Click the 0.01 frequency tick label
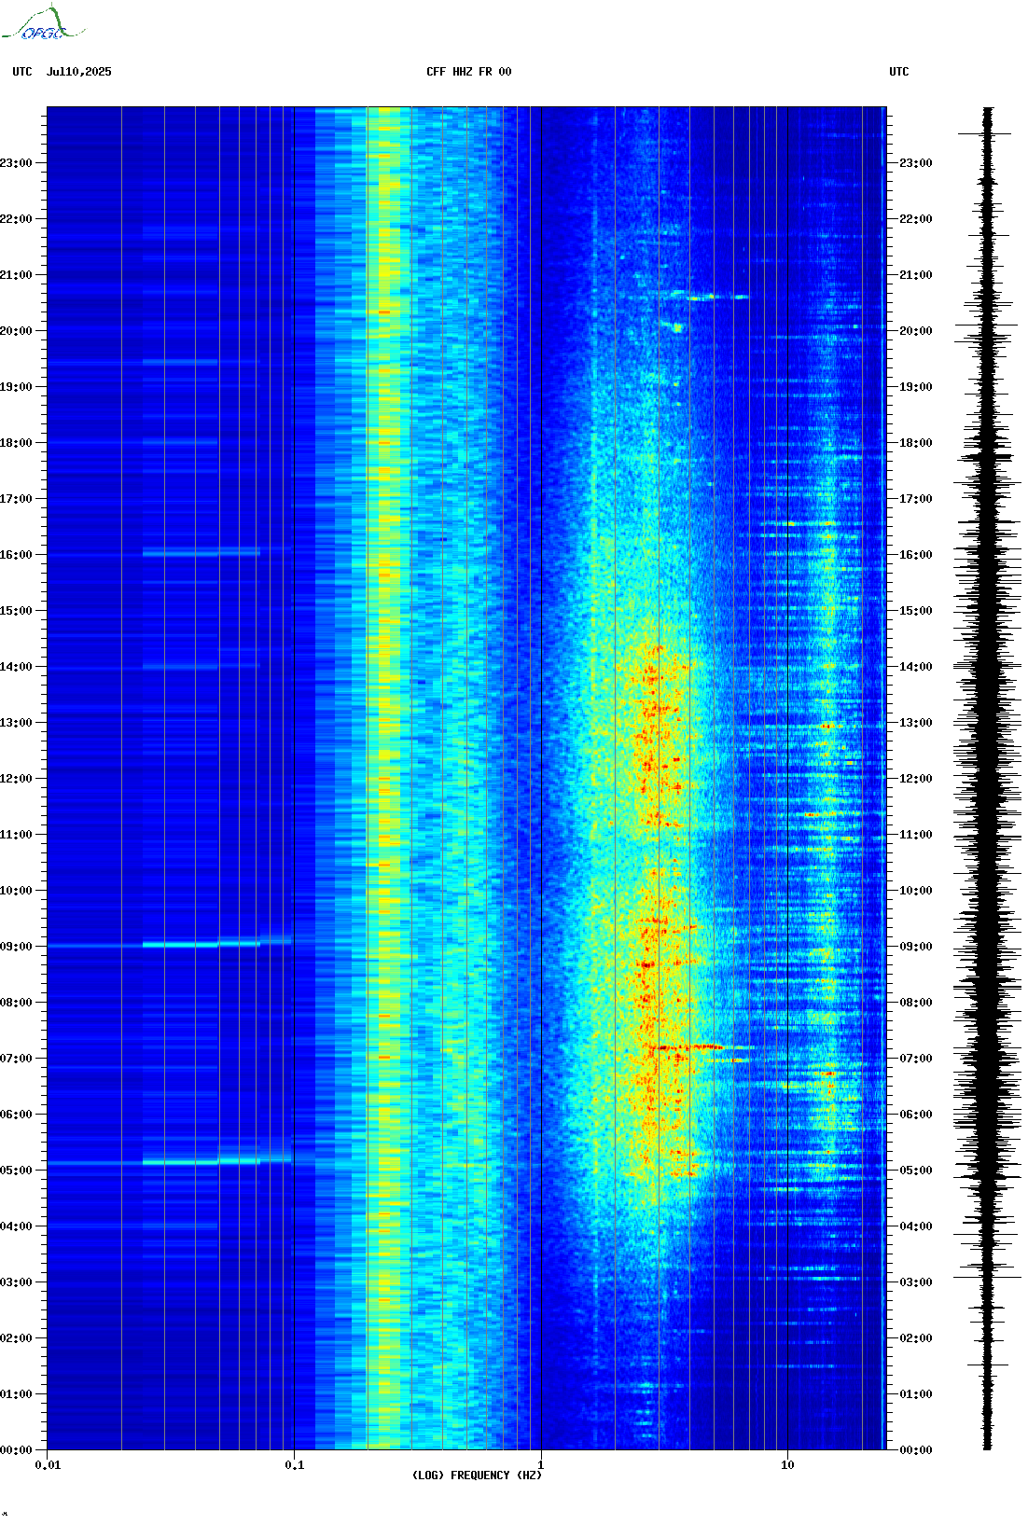The image size is (1028, 1524). pyautogui.click(x=48, y=1465)
